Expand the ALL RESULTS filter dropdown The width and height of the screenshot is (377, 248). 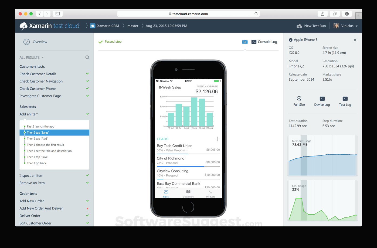coord(32,57)
